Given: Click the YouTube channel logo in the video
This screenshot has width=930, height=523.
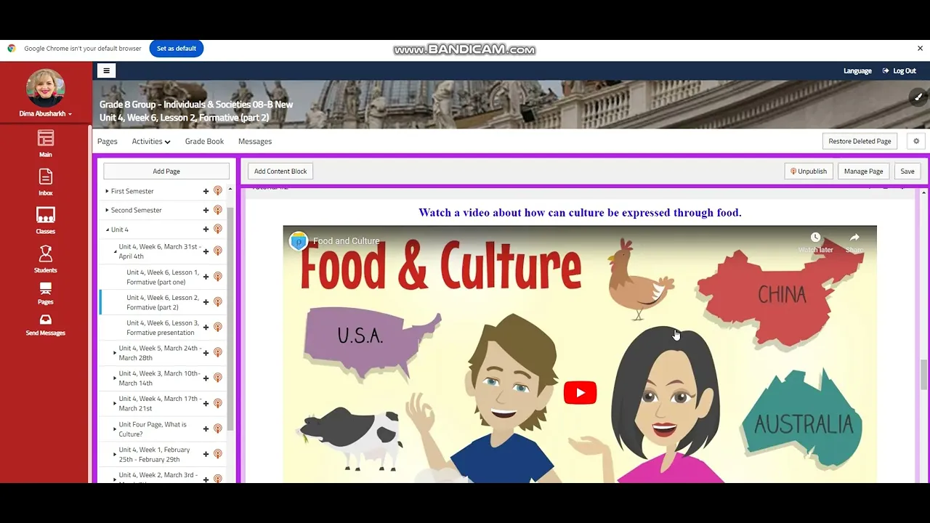Looking at the screenshot, I should point(299,241).
